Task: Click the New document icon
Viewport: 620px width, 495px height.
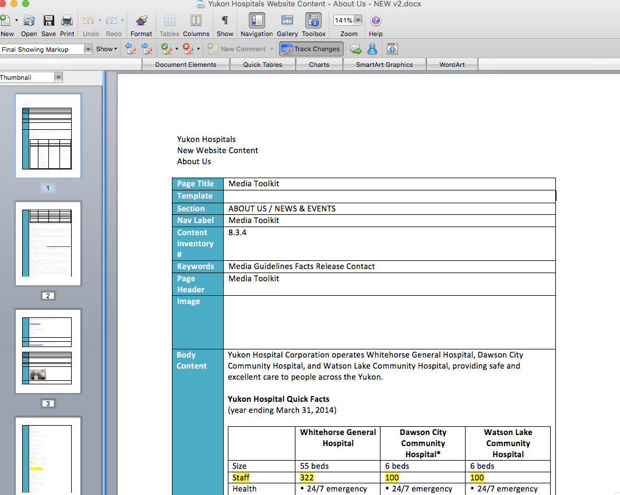Action: [5, 20]
